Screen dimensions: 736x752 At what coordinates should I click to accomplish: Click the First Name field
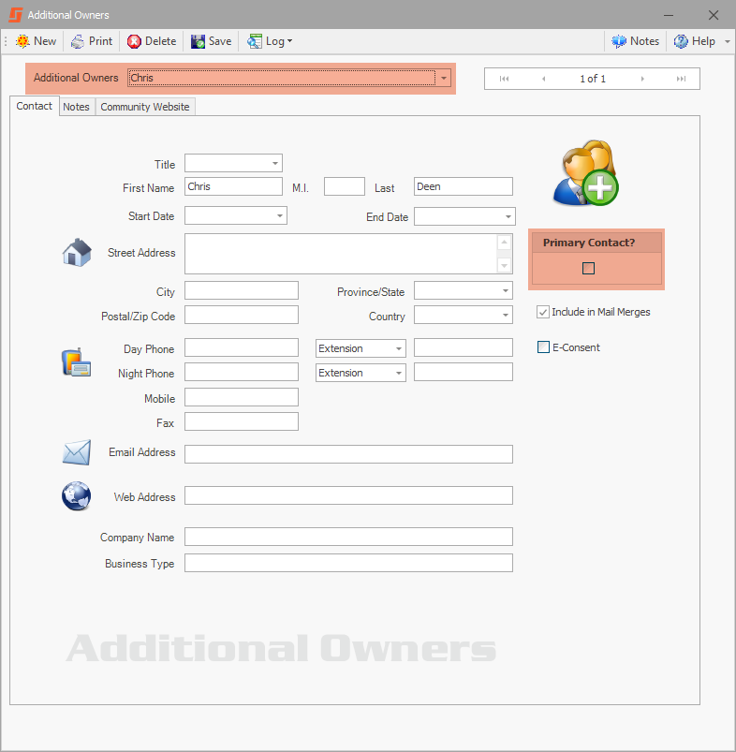coord(233,186)
